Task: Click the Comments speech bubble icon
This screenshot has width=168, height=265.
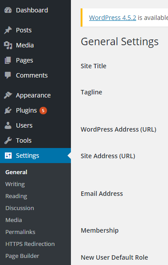Action: coord(8,75)
